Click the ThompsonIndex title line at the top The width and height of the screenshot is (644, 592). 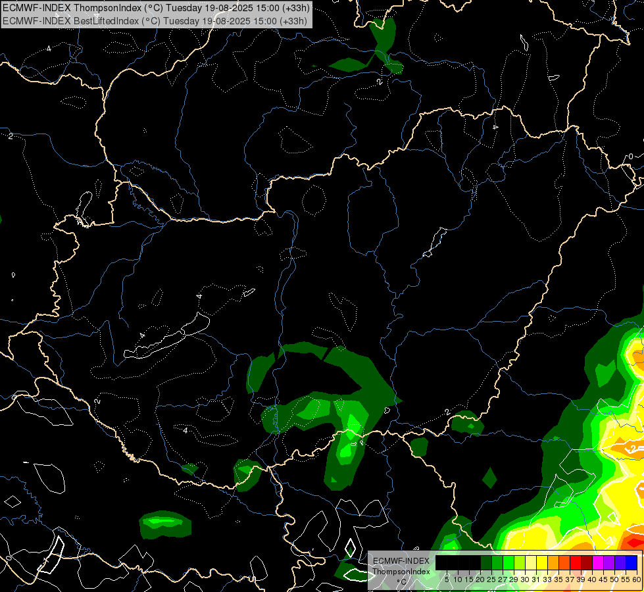(x=156, y=7)
